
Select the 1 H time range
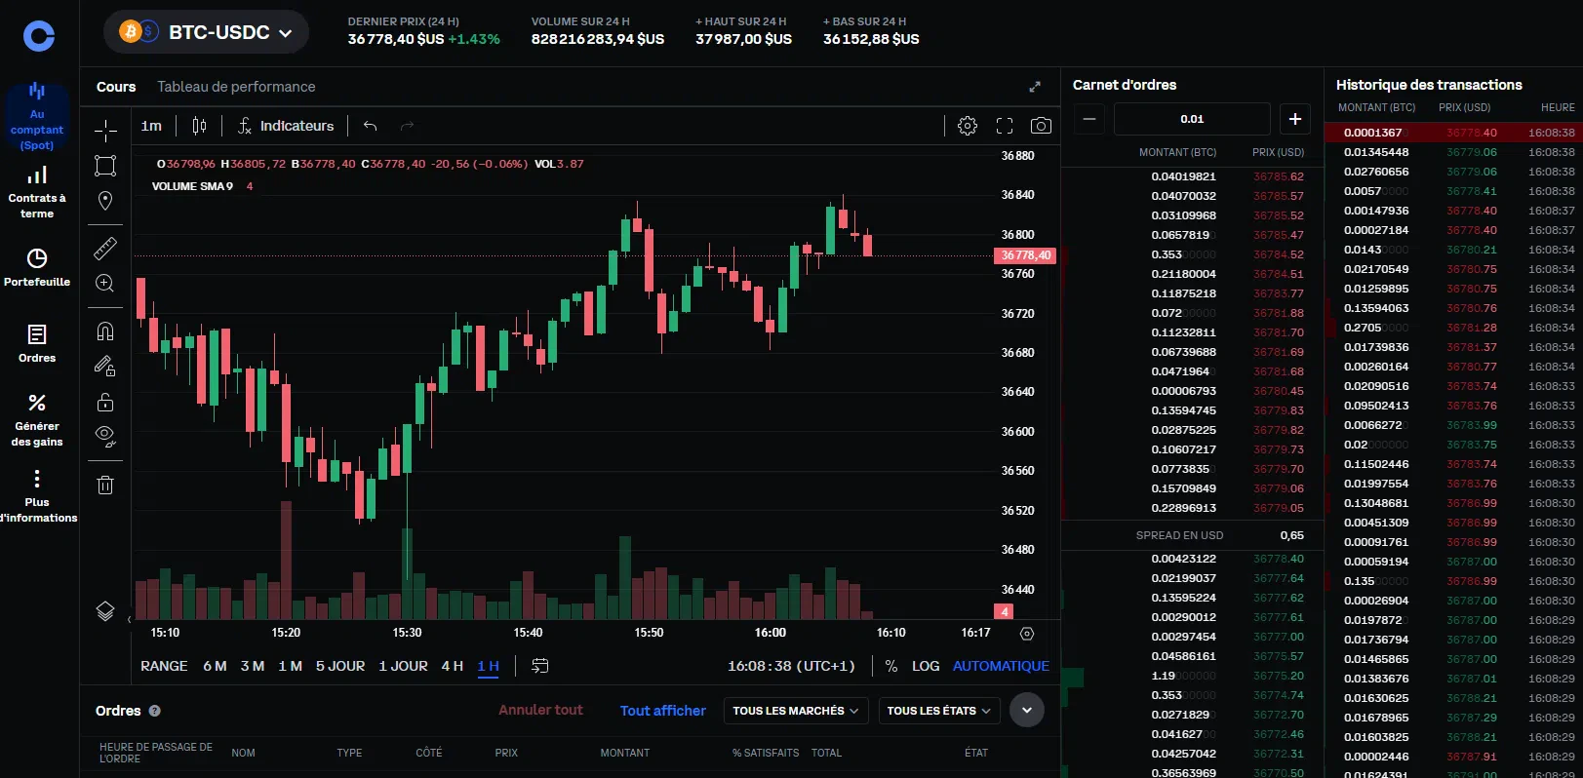coord(488,666)
